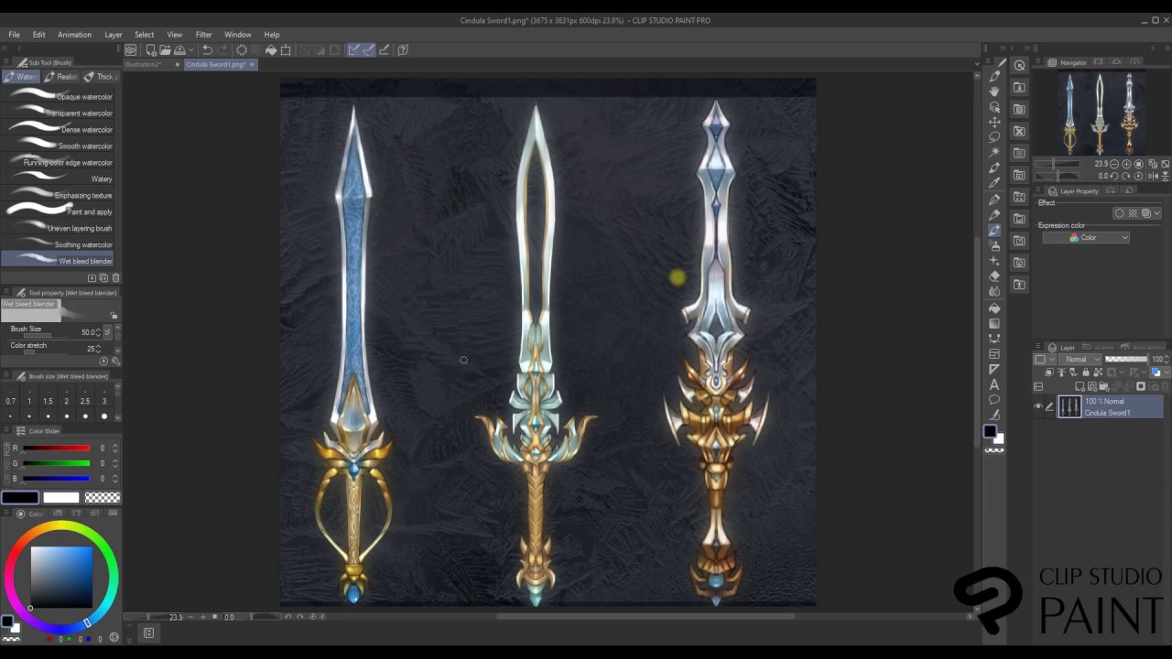Open file from command bar
The height and width of the screenshot is (659, 1172).
coord(165,49)
